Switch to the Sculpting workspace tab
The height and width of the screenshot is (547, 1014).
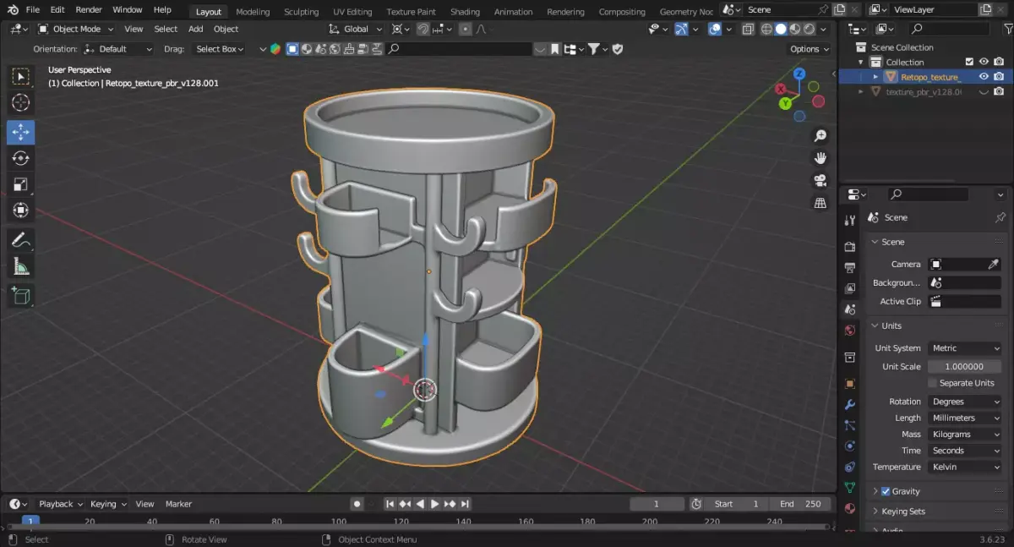click(301, 12)
